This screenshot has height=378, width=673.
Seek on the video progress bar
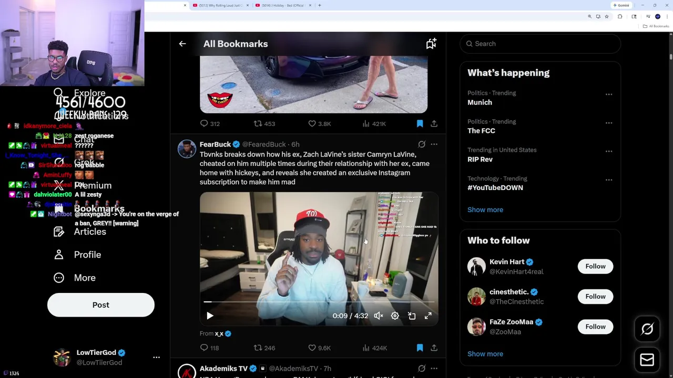coord(319,302)
